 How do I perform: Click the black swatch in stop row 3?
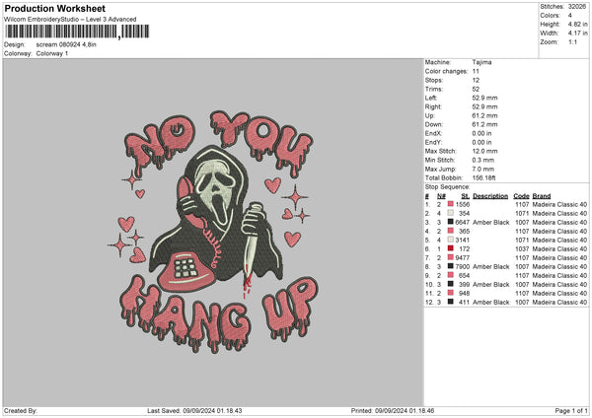[x=451, y=222]
